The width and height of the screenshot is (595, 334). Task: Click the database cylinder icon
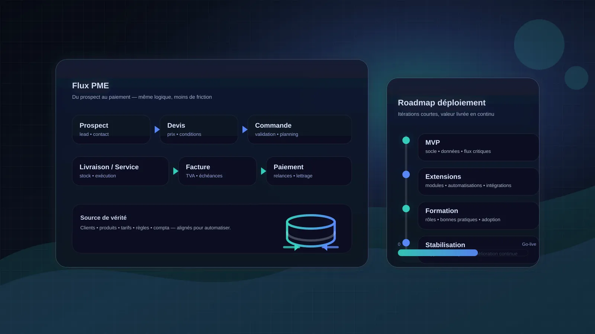311,231
